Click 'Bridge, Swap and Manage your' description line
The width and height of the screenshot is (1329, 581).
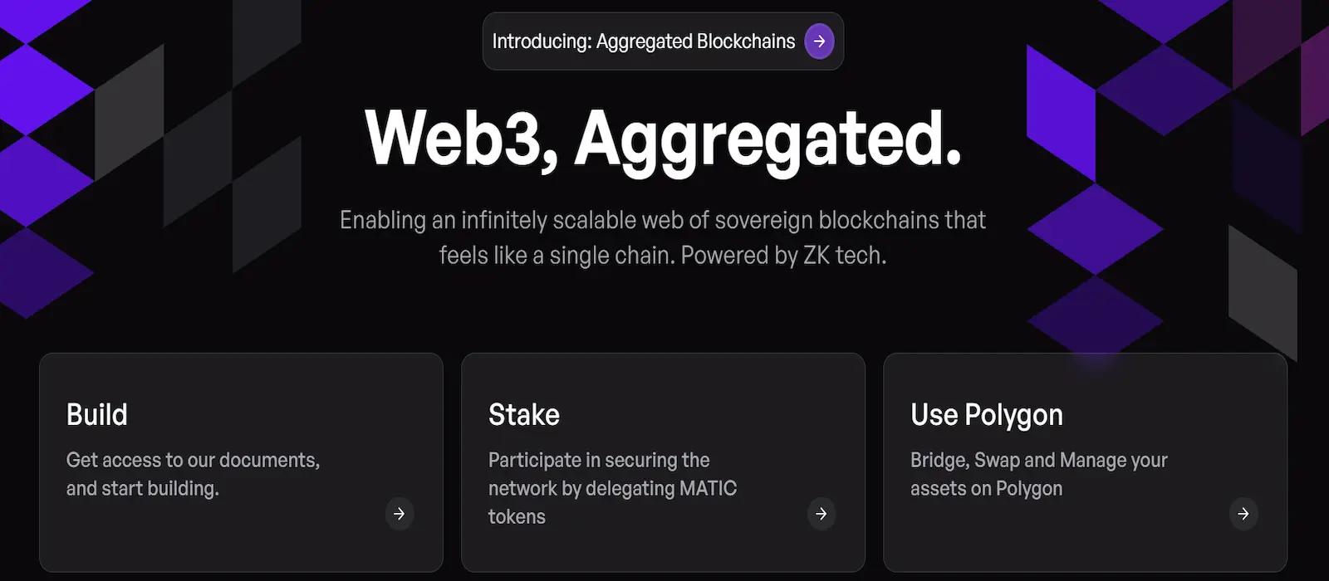click(1039, 460)
